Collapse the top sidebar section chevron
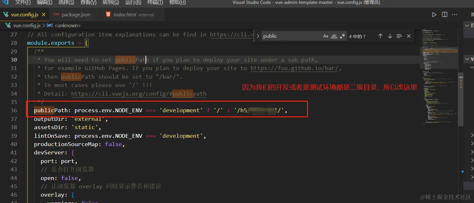 [467, 25]
